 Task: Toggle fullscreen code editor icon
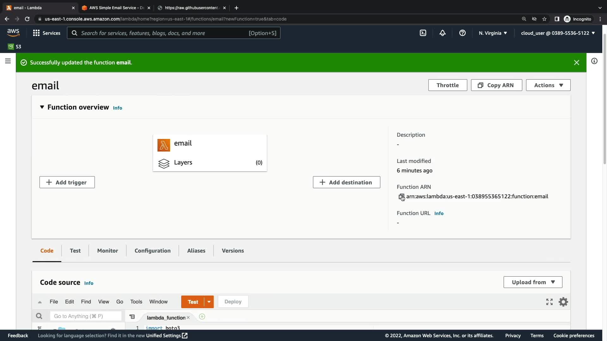click(x=549, y=302)
